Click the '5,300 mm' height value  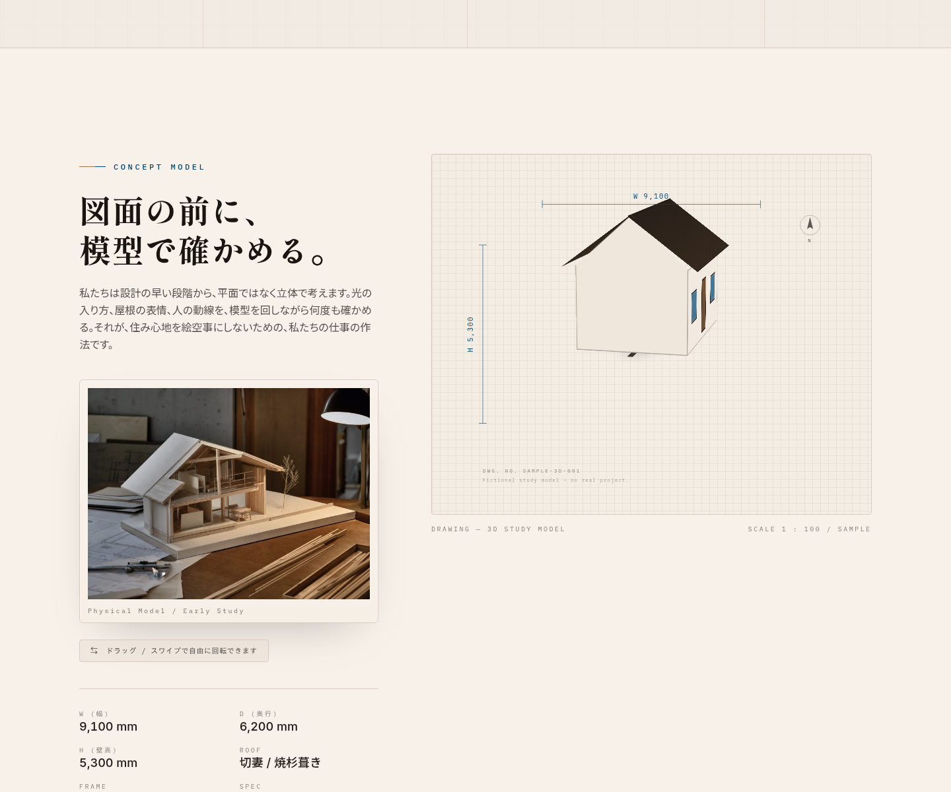click(108, 763)
